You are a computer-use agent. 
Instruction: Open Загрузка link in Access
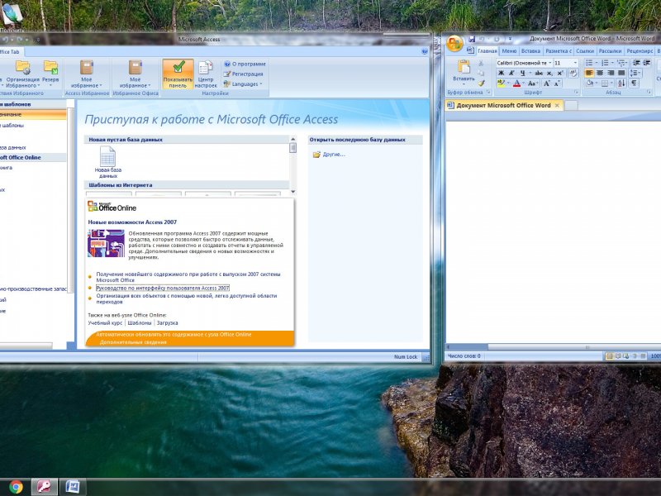tap(168, 323)
